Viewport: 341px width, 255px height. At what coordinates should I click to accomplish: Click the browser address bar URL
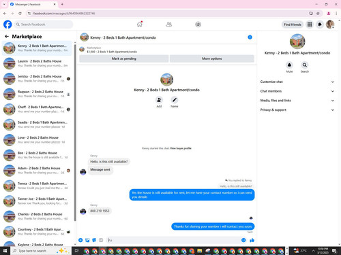(x=64, y=14)
